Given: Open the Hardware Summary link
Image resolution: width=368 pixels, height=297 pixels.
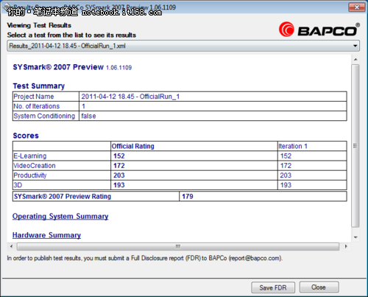Looking at the screenshot, I should pos(46,235).
